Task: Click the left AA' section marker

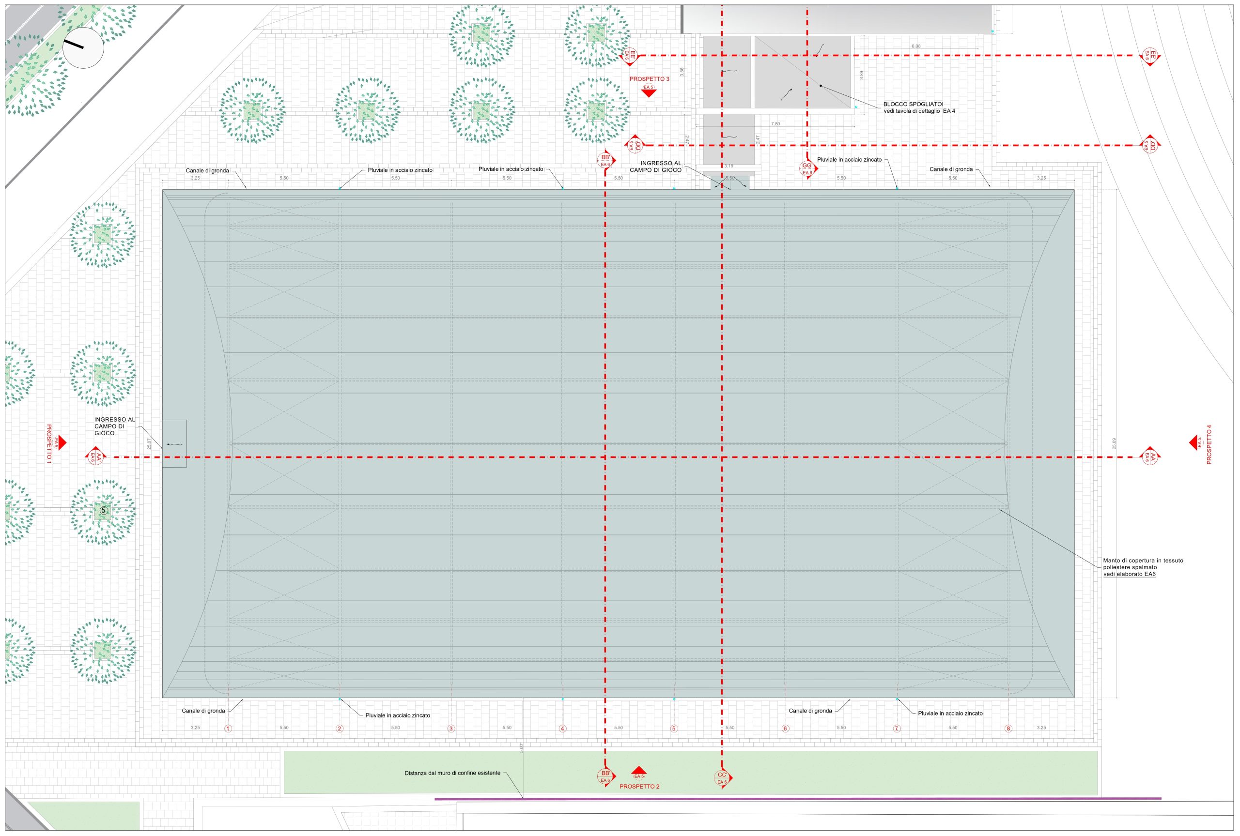Action: pyautogui.click(x=96, y=457)
